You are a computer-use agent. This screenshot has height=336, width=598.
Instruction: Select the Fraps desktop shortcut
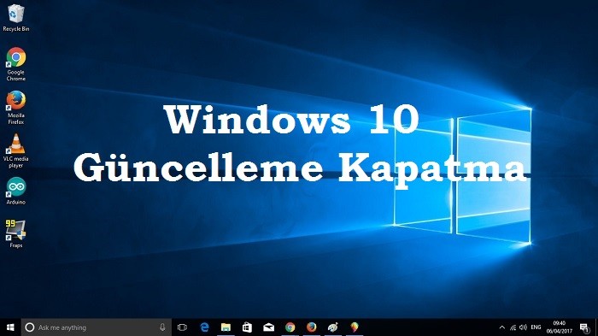[15, 234]
